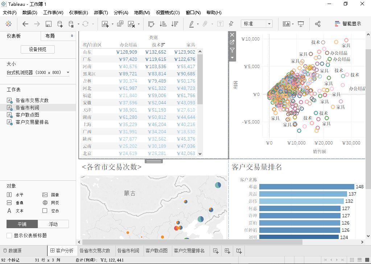Open the new worksheet dropdown arrow
This screenshot has height=264, width=371.
coord(112,24)
